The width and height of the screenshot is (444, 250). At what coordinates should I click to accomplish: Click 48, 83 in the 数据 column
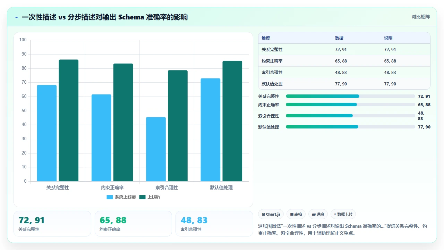click(341, 73)
